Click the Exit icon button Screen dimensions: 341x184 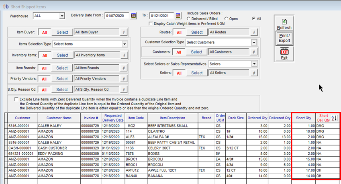pyautogui.click(x=284, y=52)
